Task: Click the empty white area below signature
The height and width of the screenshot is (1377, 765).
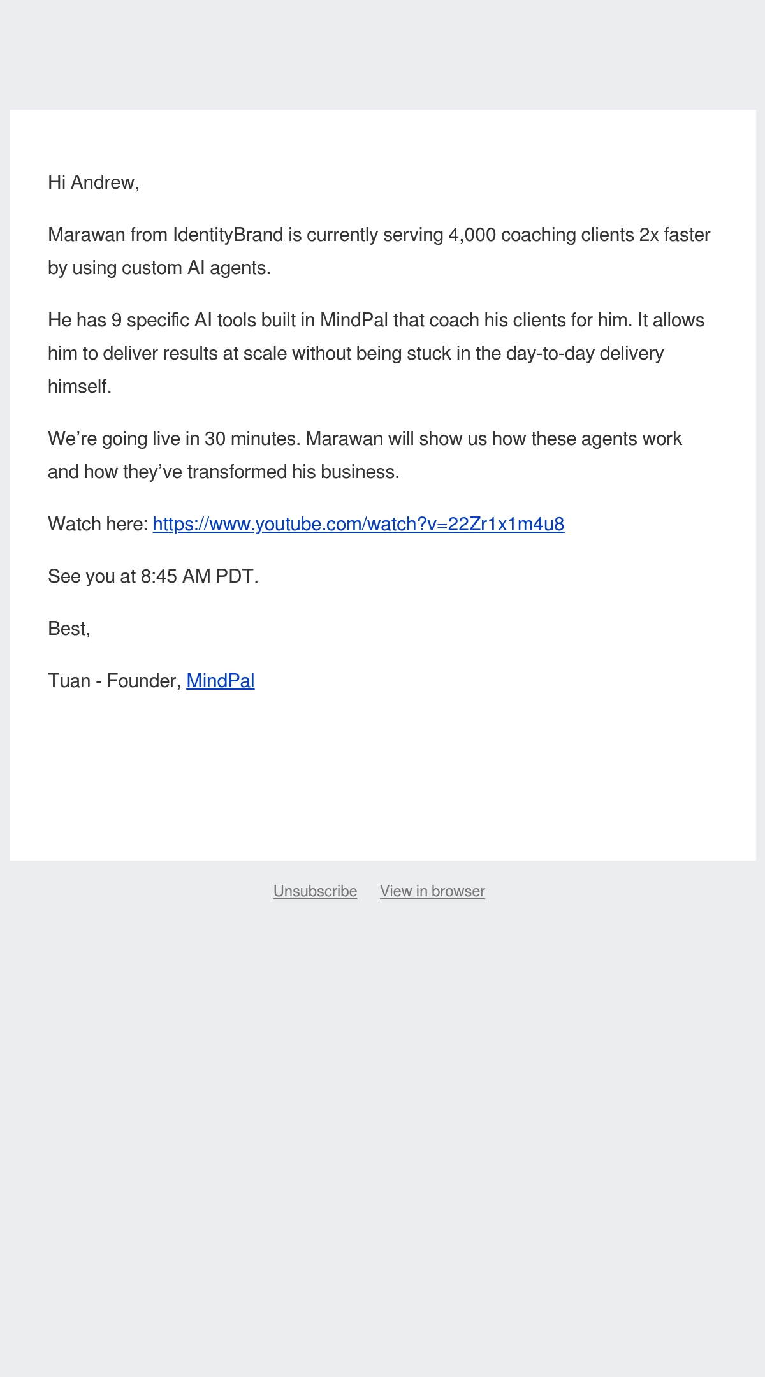Action: [382, 778]
